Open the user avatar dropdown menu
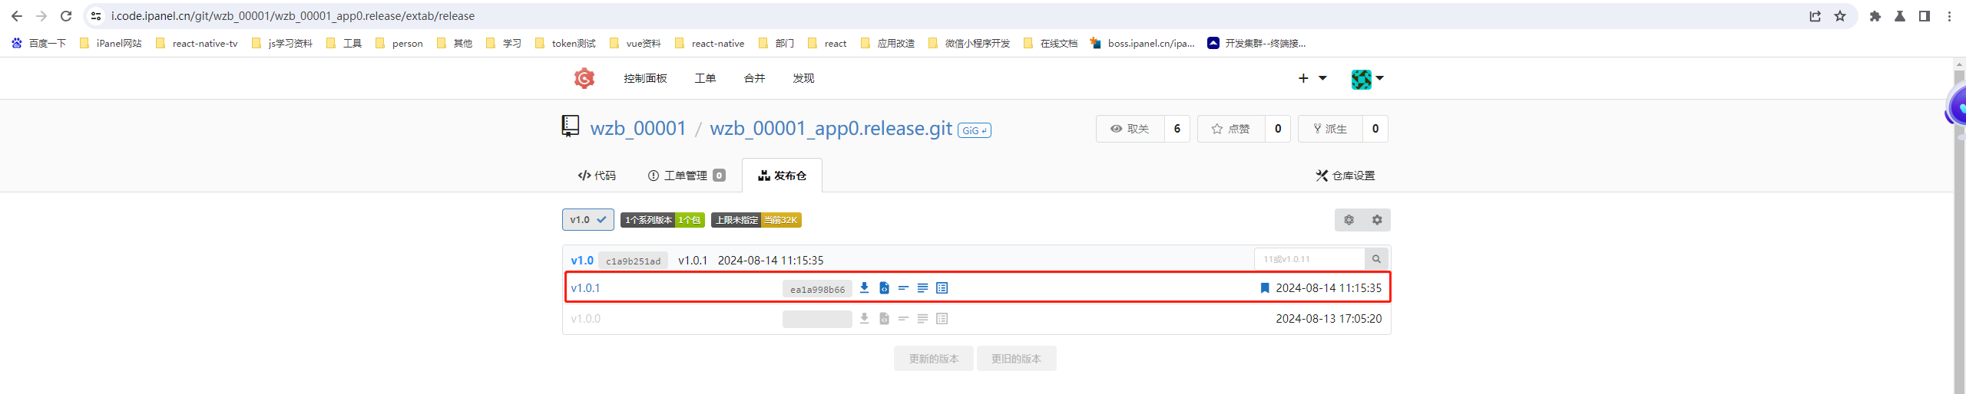 tap(1367, 78)
